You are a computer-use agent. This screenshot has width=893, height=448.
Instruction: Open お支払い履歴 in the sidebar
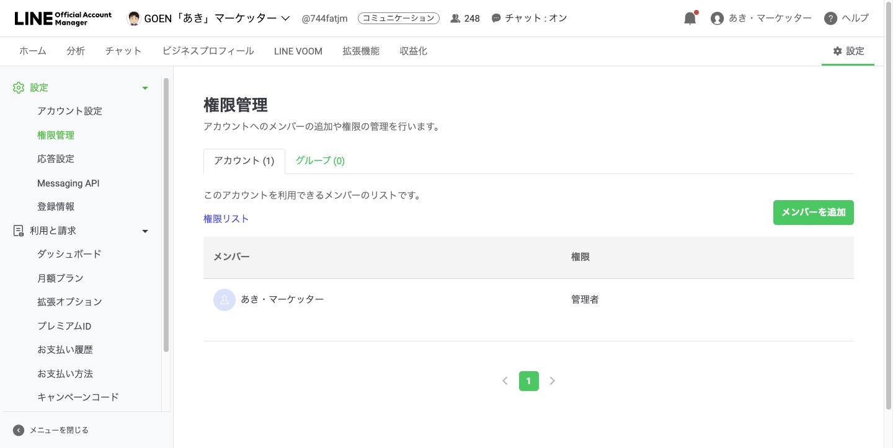65,350
